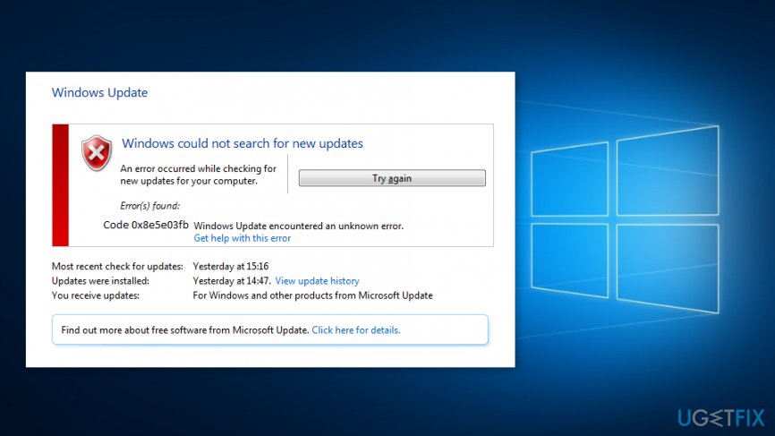Select the error code 0x8e5e03fb text
775x436 pixels.
coord(146,225)
